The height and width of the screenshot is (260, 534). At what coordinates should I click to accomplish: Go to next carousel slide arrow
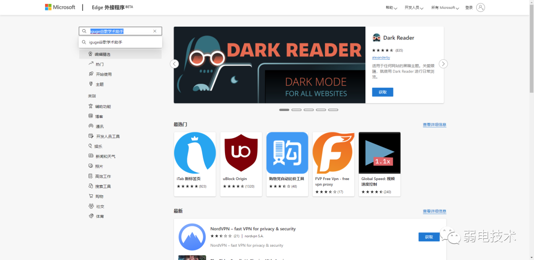click(x=443, y=64)
